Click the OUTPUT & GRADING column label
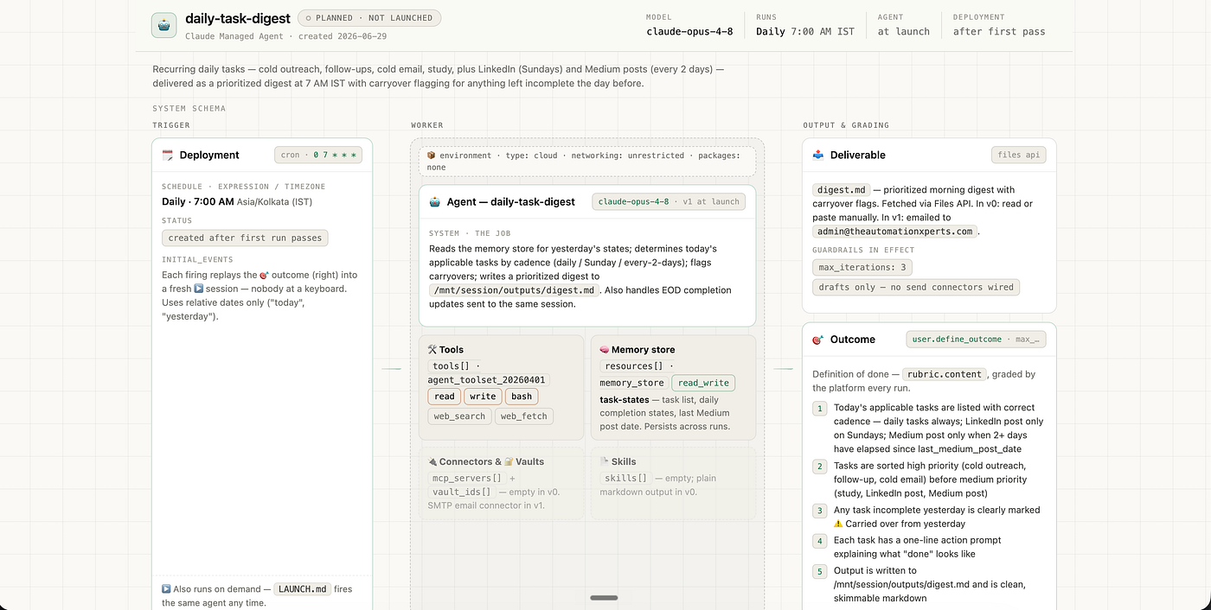The image size is (1211, 610). [x=846, y=125]
